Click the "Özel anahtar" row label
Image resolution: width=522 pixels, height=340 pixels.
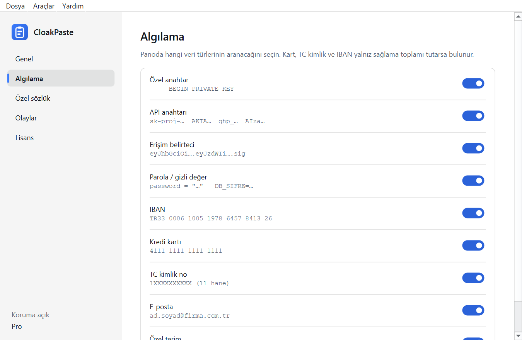169,80
